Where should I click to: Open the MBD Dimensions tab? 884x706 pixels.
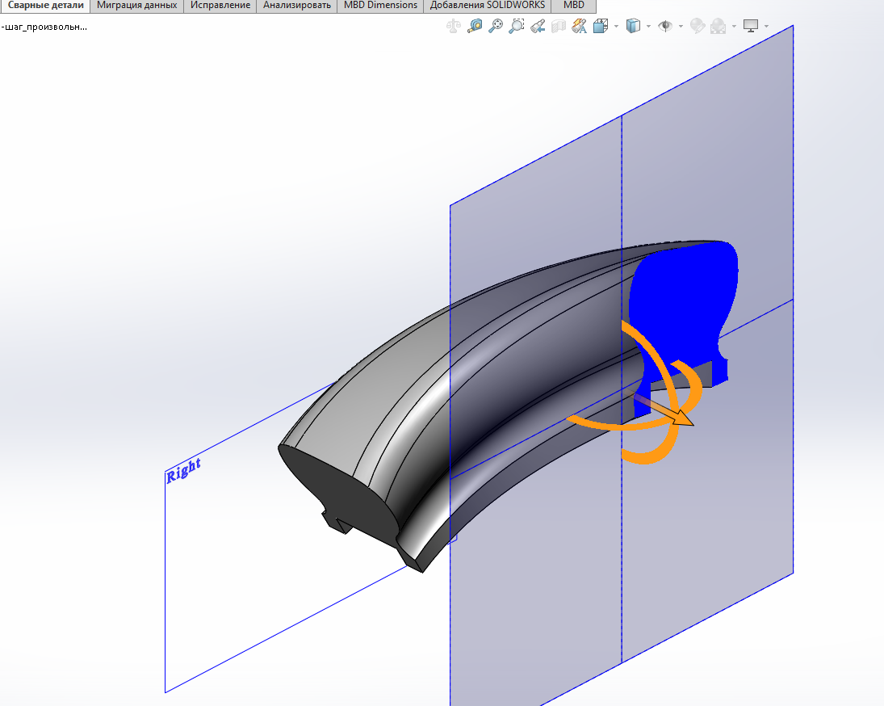tap(380, 6)
